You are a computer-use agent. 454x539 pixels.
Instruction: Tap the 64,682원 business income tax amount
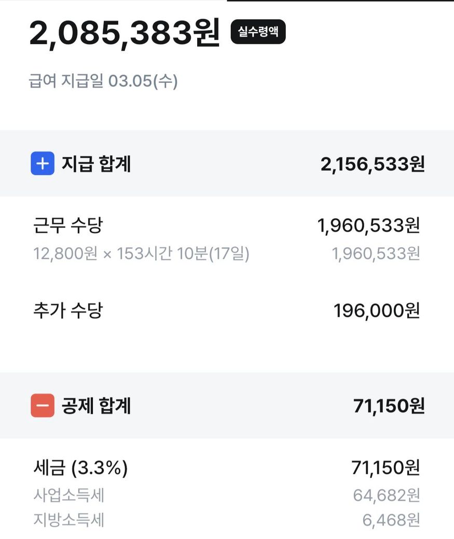click(386, 495)
